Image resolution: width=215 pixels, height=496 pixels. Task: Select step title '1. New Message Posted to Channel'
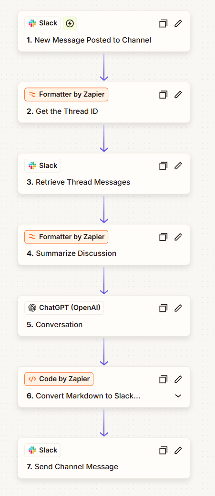click(89, 40)
